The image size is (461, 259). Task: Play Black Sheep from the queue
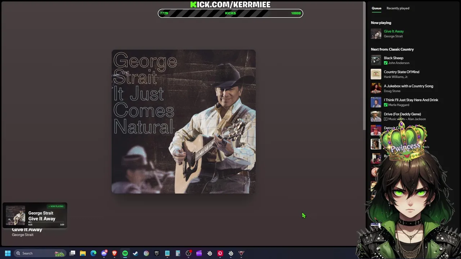click(393, 58)
